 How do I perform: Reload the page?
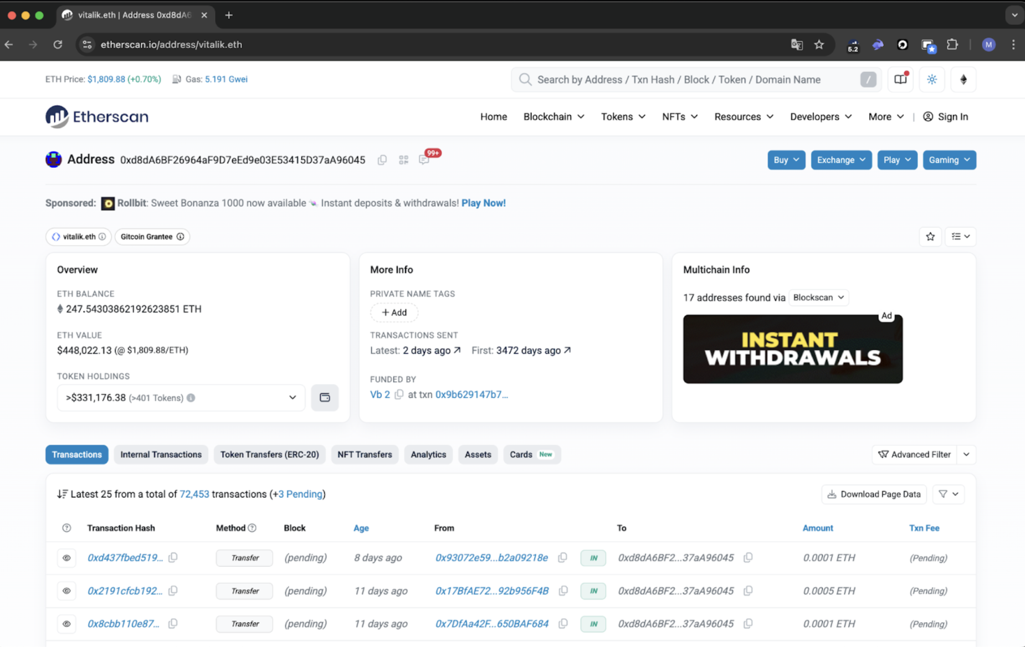(x=58, y=45)
